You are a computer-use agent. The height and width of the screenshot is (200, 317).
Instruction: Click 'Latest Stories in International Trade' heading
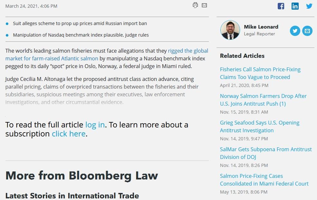tap(72, 196)
